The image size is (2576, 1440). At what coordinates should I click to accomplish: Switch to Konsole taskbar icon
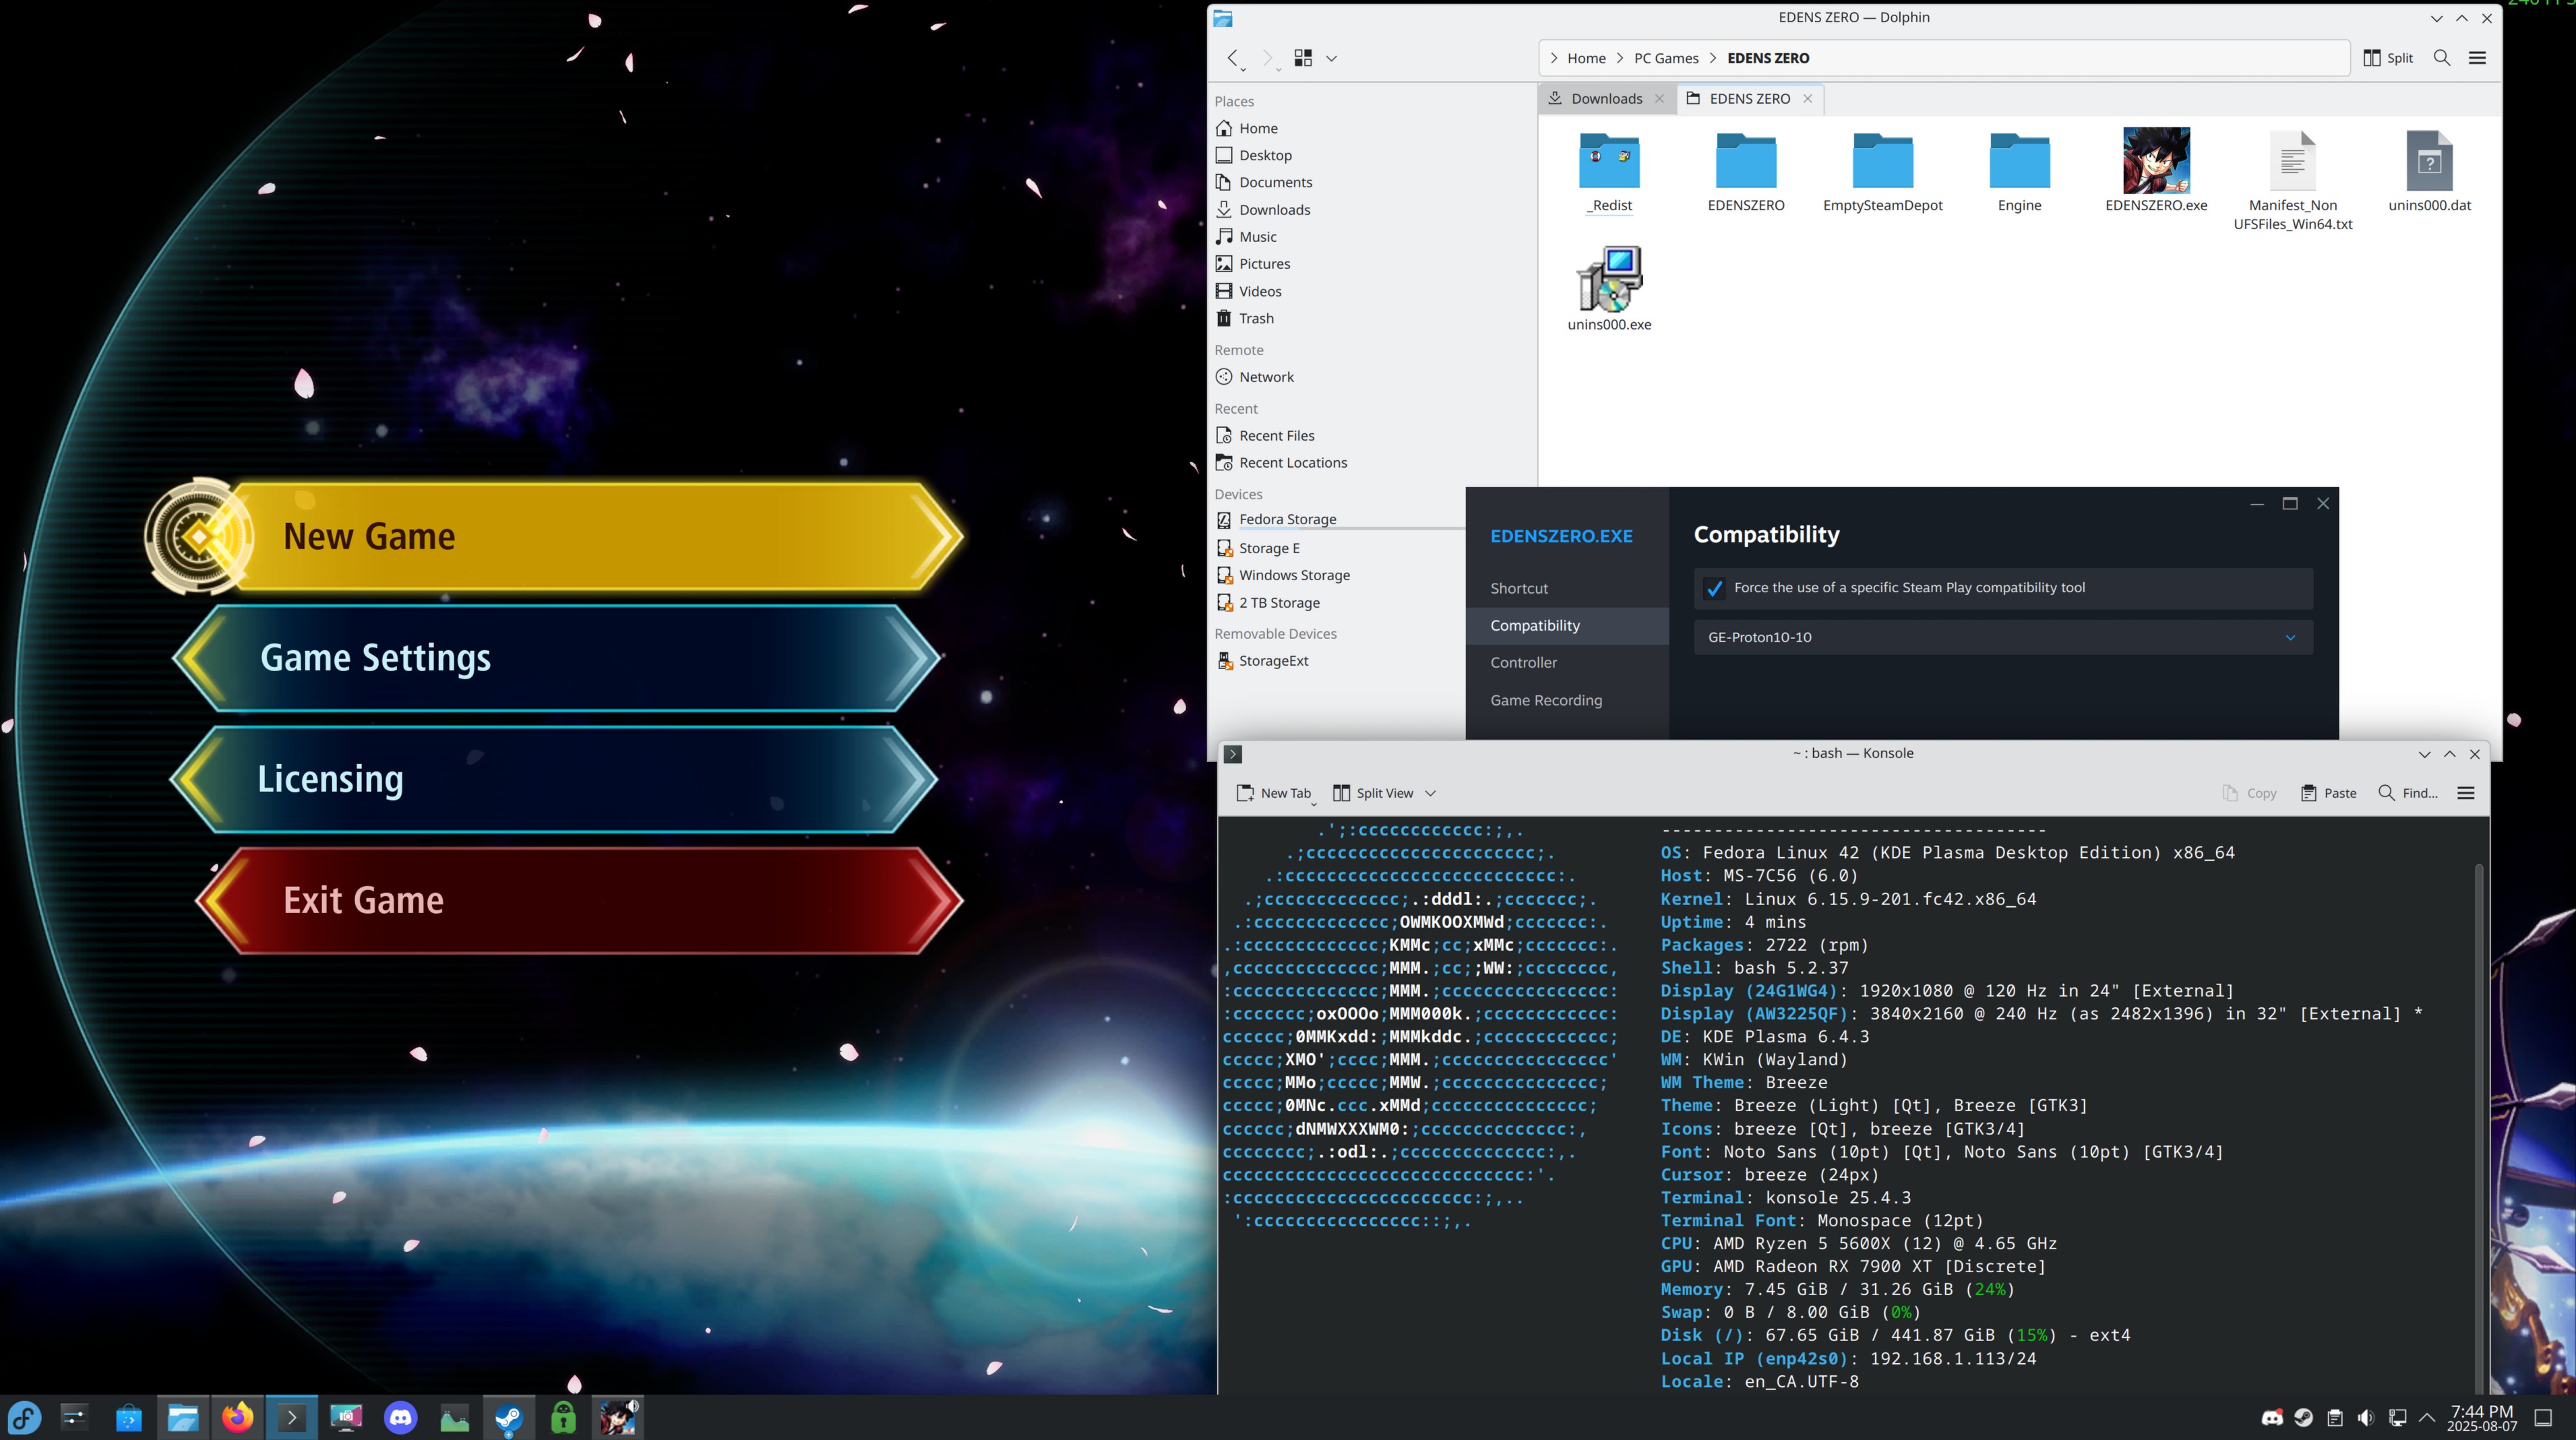[292, 1417]
